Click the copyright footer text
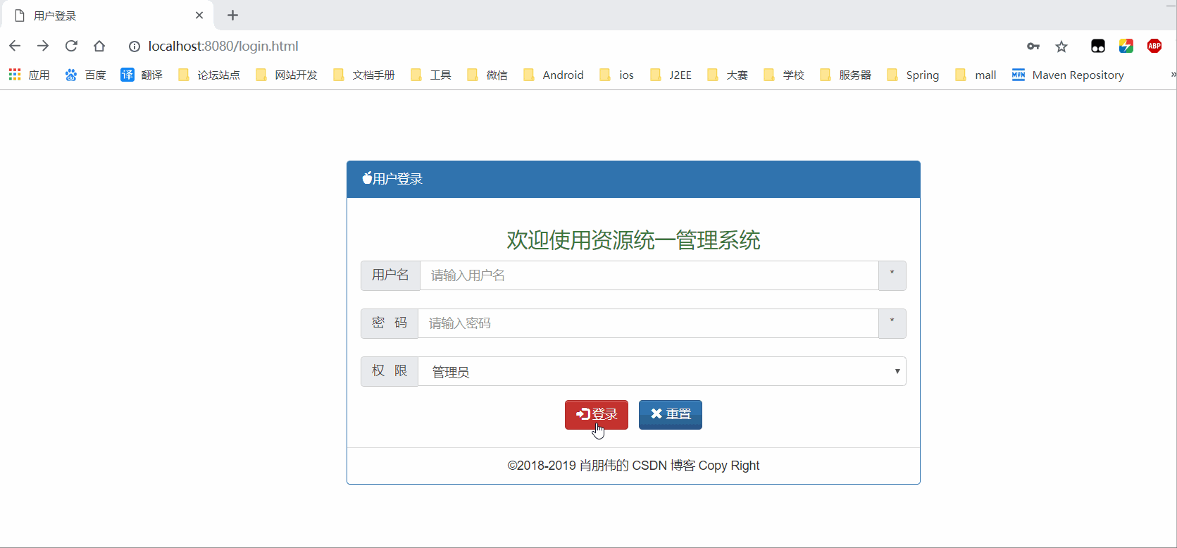The height and width of the screenshot is (548, 1177). pyautogui.click(x=633, y=466)
